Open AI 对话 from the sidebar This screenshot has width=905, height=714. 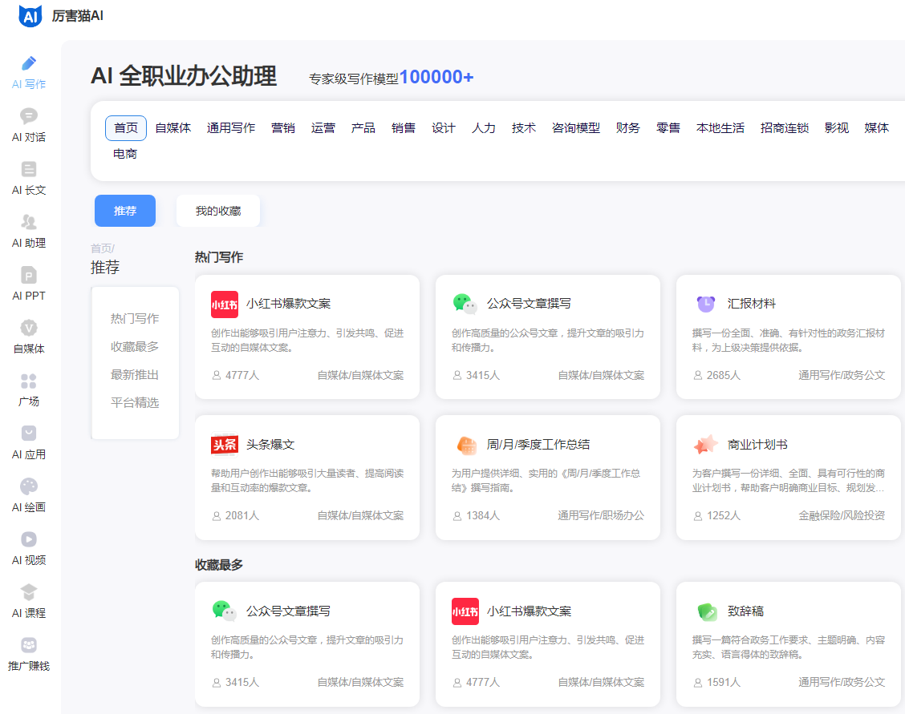point(29,125)
